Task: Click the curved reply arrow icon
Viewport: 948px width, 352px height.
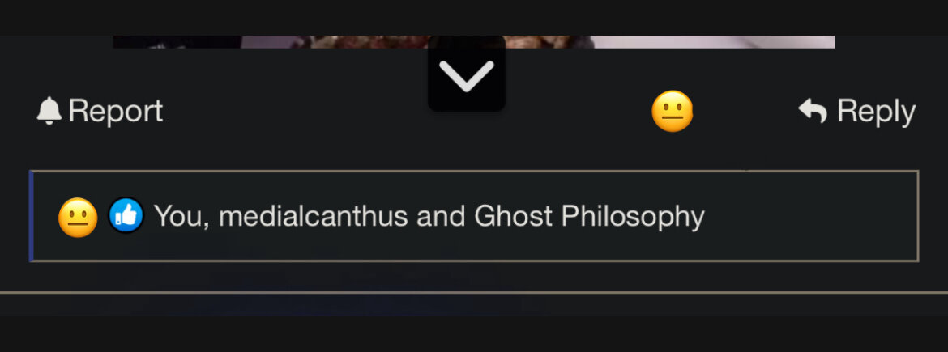Action: click(x=813, y=111)
